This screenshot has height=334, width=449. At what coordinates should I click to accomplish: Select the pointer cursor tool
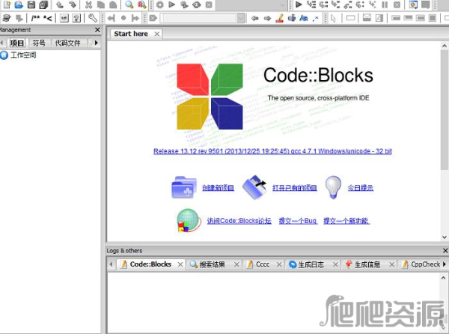coord(333,18)
